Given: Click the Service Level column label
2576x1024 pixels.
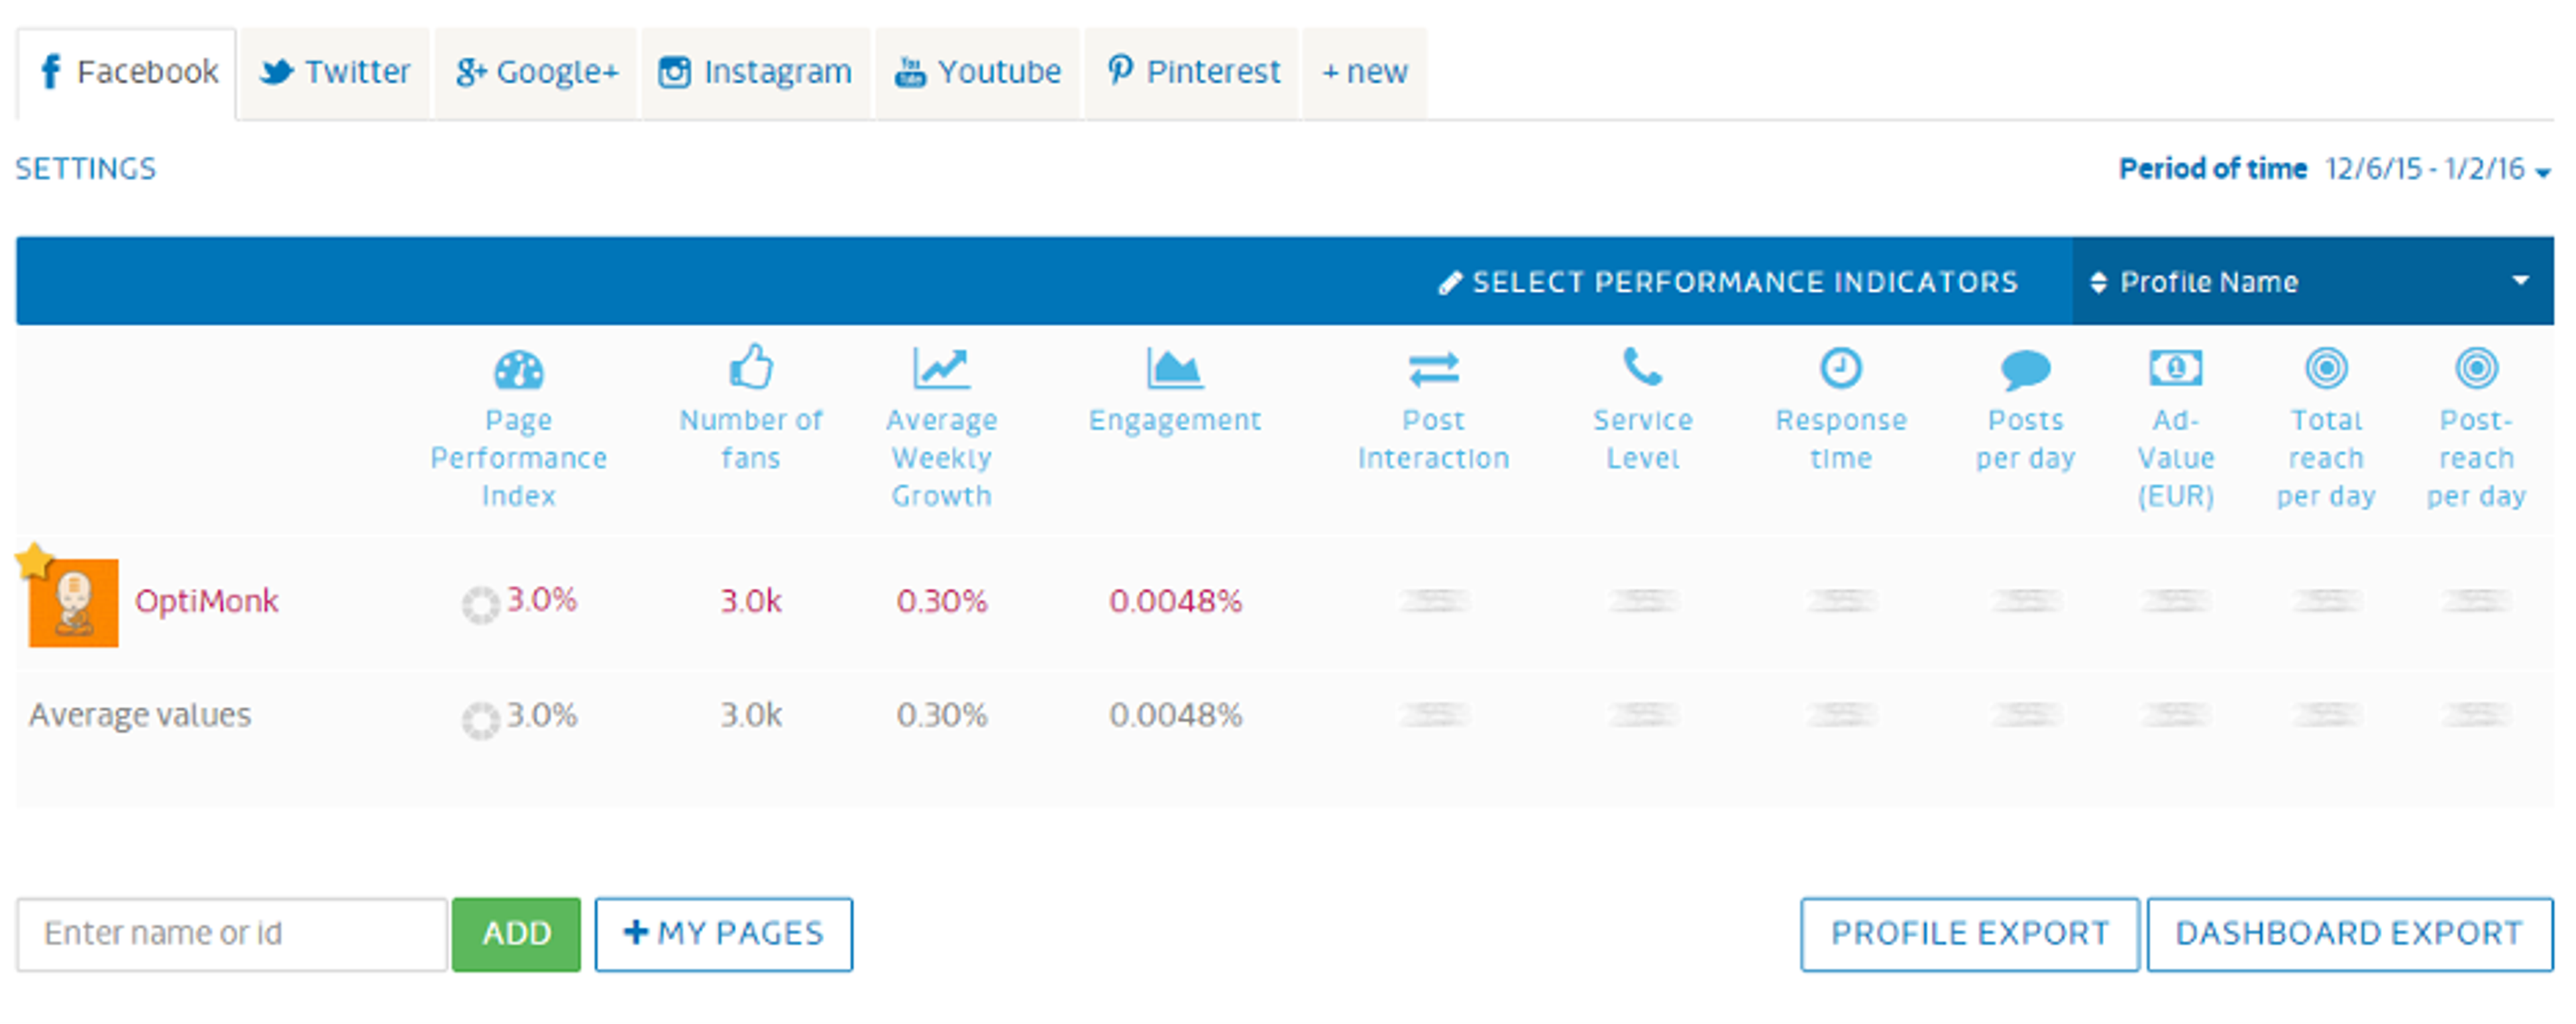Looking at the screenshot, I should click(x=1643, y=439).
